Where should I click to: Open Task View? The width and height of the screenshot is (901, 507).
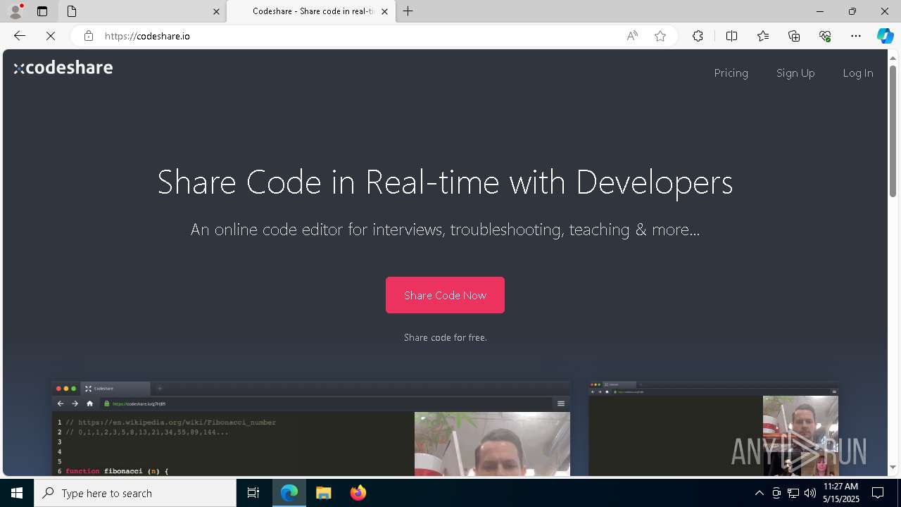click(x=253, y=493)
